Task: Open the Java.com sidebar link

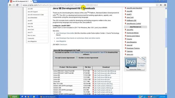Action: [130, 54]
